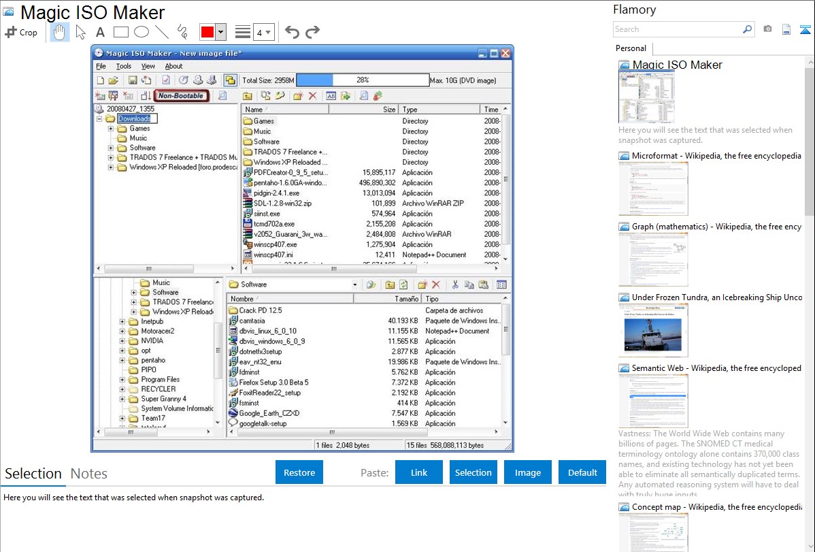Screen dimensions: 815x552
Task: Select the Crop tool
Action: coord(21,32)
